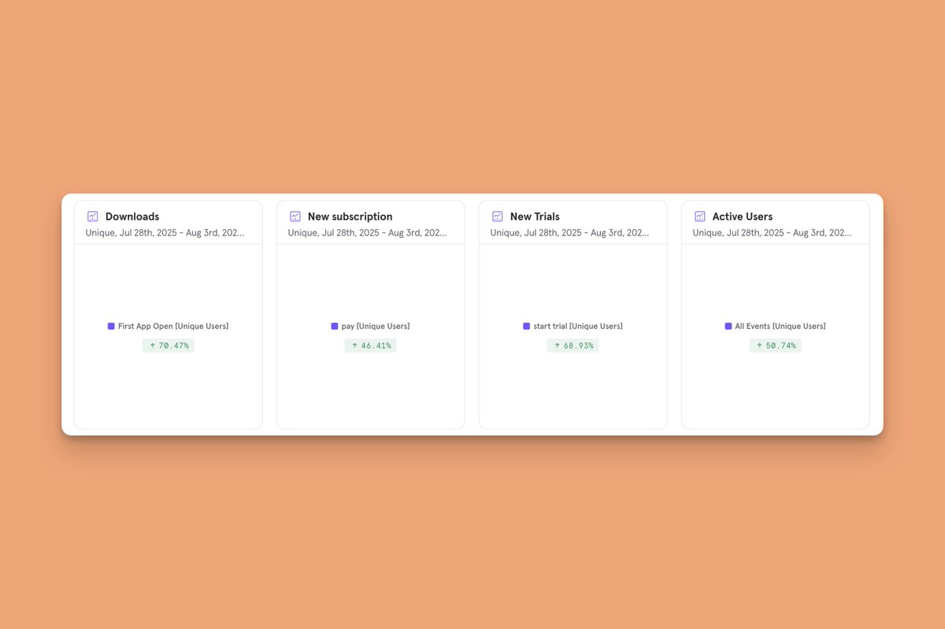Click the chart icon beside New Trials

(x=497, y=216)
